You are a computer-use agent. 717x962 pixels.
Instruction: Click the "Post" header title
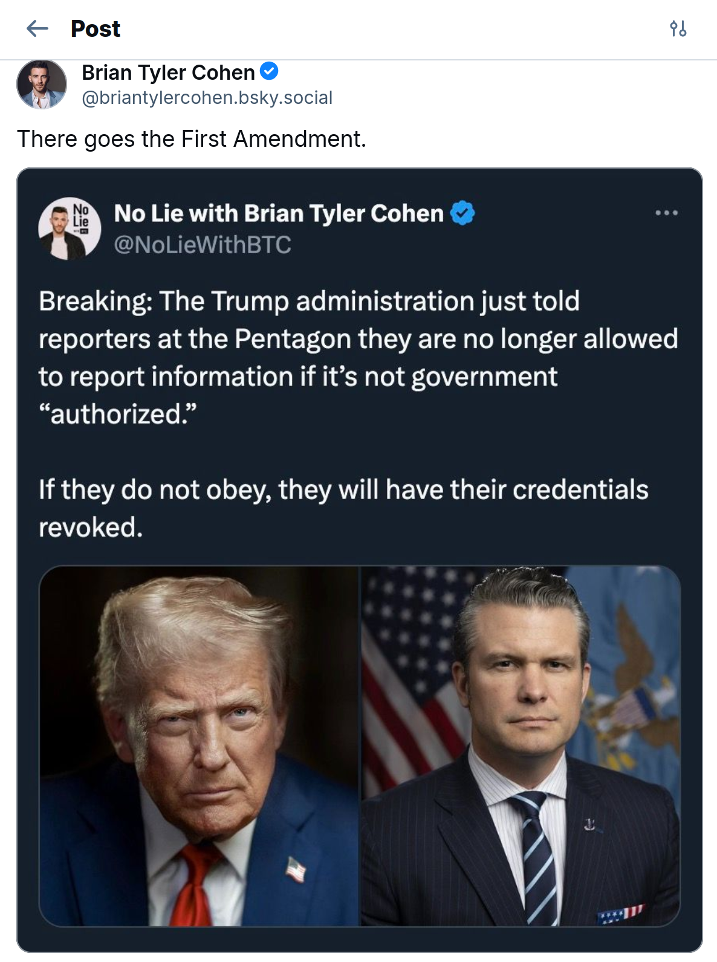(96, 28)
